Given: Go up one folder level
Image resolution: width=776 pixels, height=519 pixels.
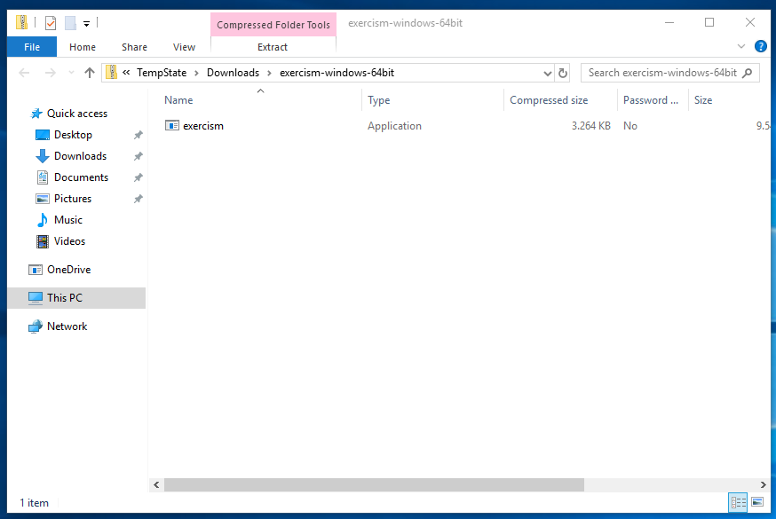Looking at the screenshot, I should tap(89, 73).
